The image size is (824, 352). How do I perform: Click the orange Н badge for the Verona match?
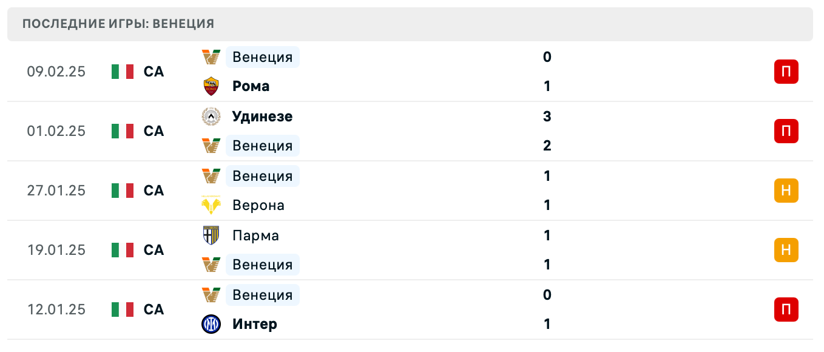pos(786,191)
